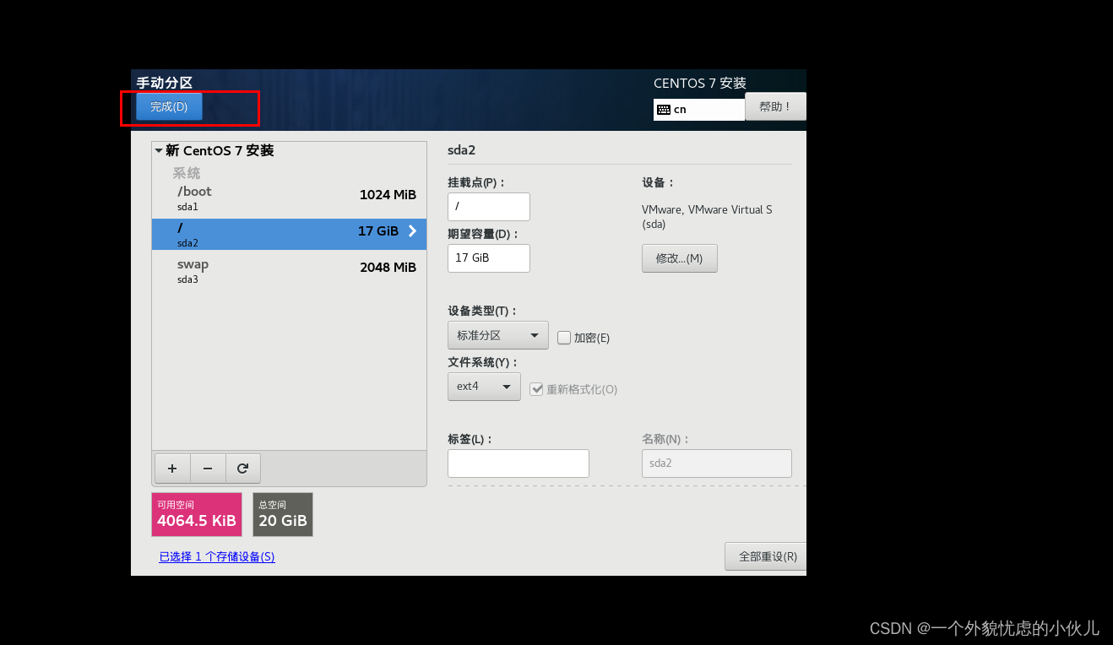The width and height of the screenshot is (1113, 645).
Task: Click the remove mount point minus icon
Action: click(208, 469)
